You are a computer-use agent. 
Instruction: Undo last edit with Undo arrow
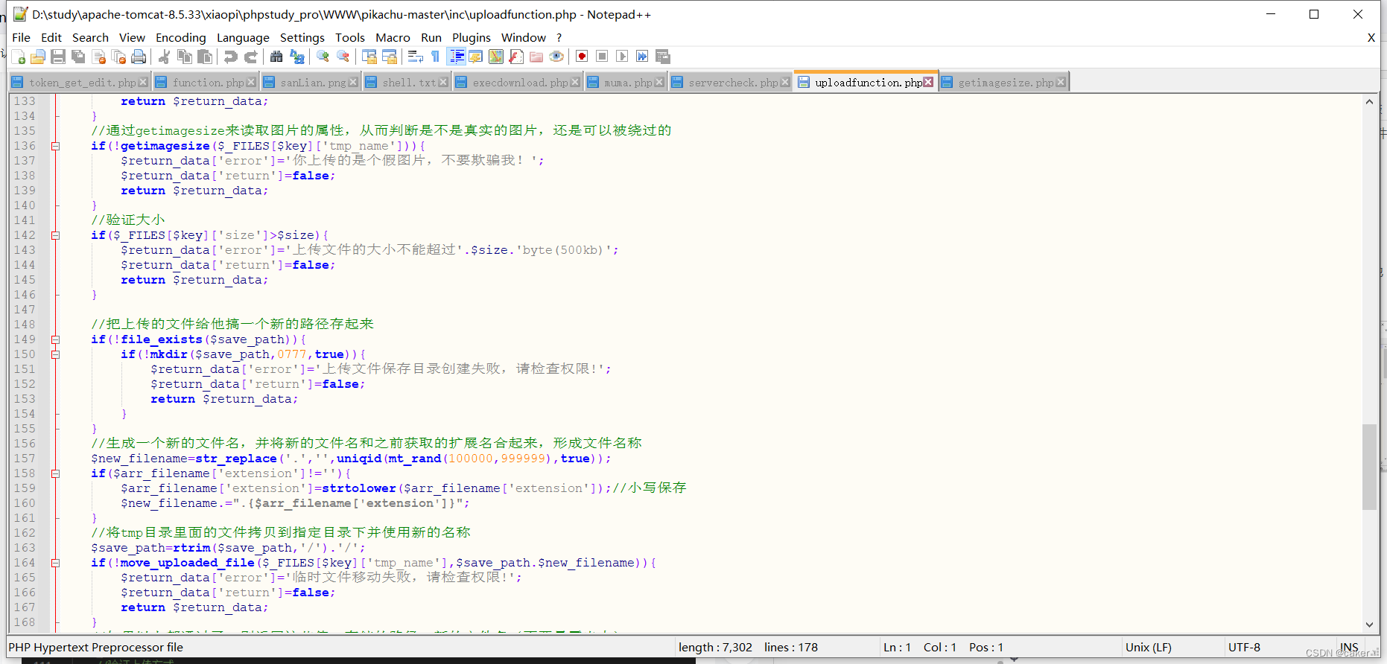point(231,57)
